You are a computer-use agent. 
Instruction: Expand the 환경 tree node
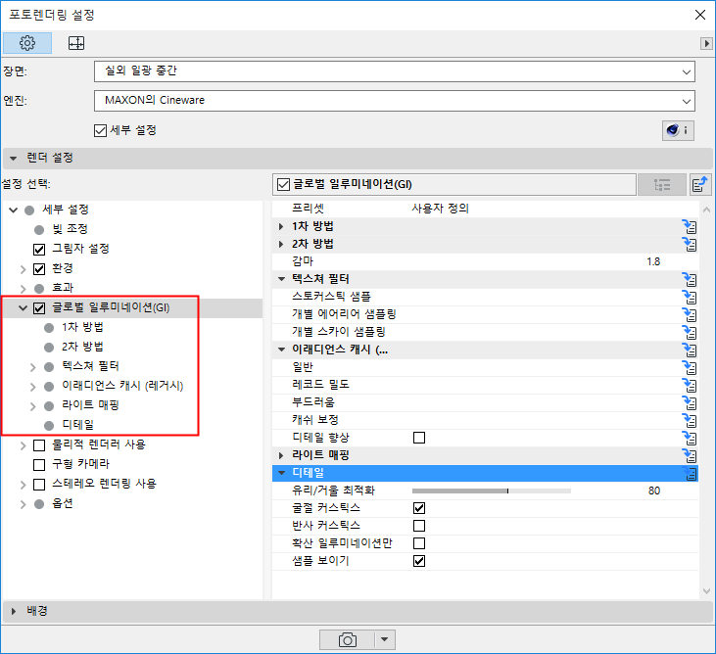pos(23,269)
